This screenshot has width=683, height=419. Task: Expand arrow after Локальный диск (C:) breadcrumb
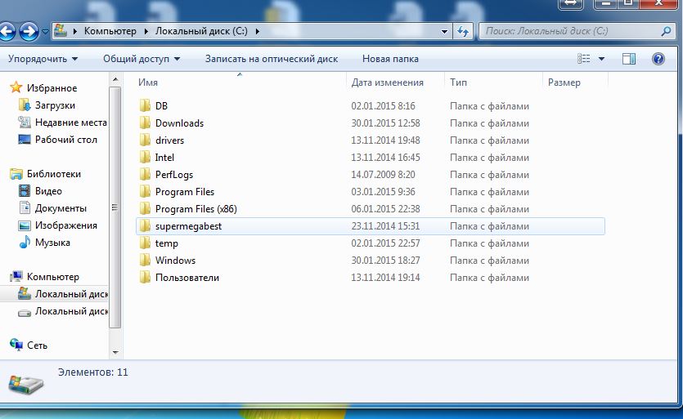point(258,31)
